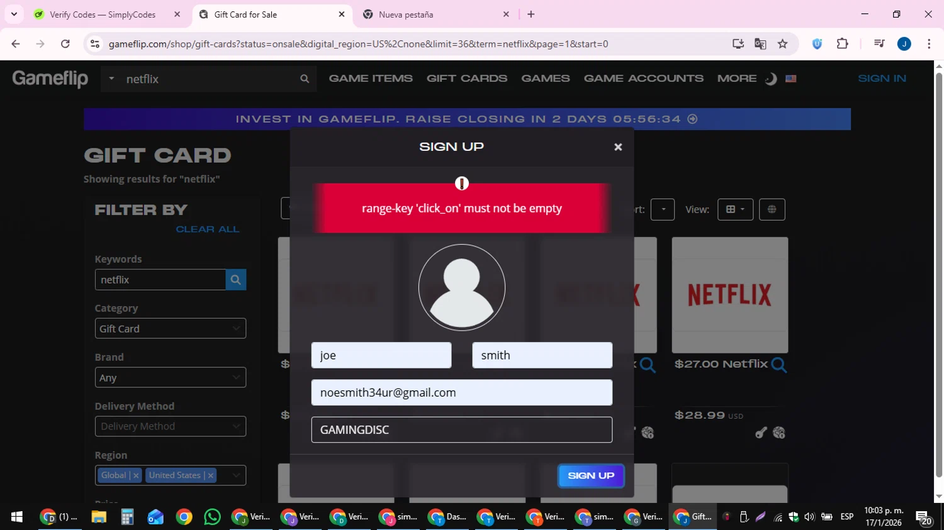The width and height of the screenshot is (944, 530).
Task: Bookmark this page with star
Action: pyautogui.click(x=783, y=44)
